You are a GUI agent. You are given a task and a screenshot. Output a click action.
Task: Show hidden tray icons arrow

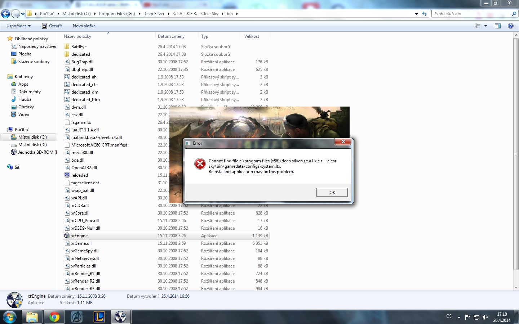459,317
